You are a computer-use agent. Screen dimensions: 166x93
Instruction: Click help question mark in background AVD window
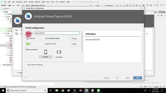(x=147, y=73)
